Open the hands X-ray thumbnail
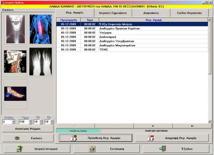214x155 pixels. pos(41,62)
